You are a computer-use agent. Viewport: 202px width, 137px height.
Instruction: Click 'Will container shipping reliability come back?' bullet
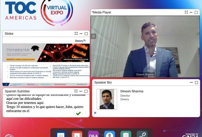(67, 70)
